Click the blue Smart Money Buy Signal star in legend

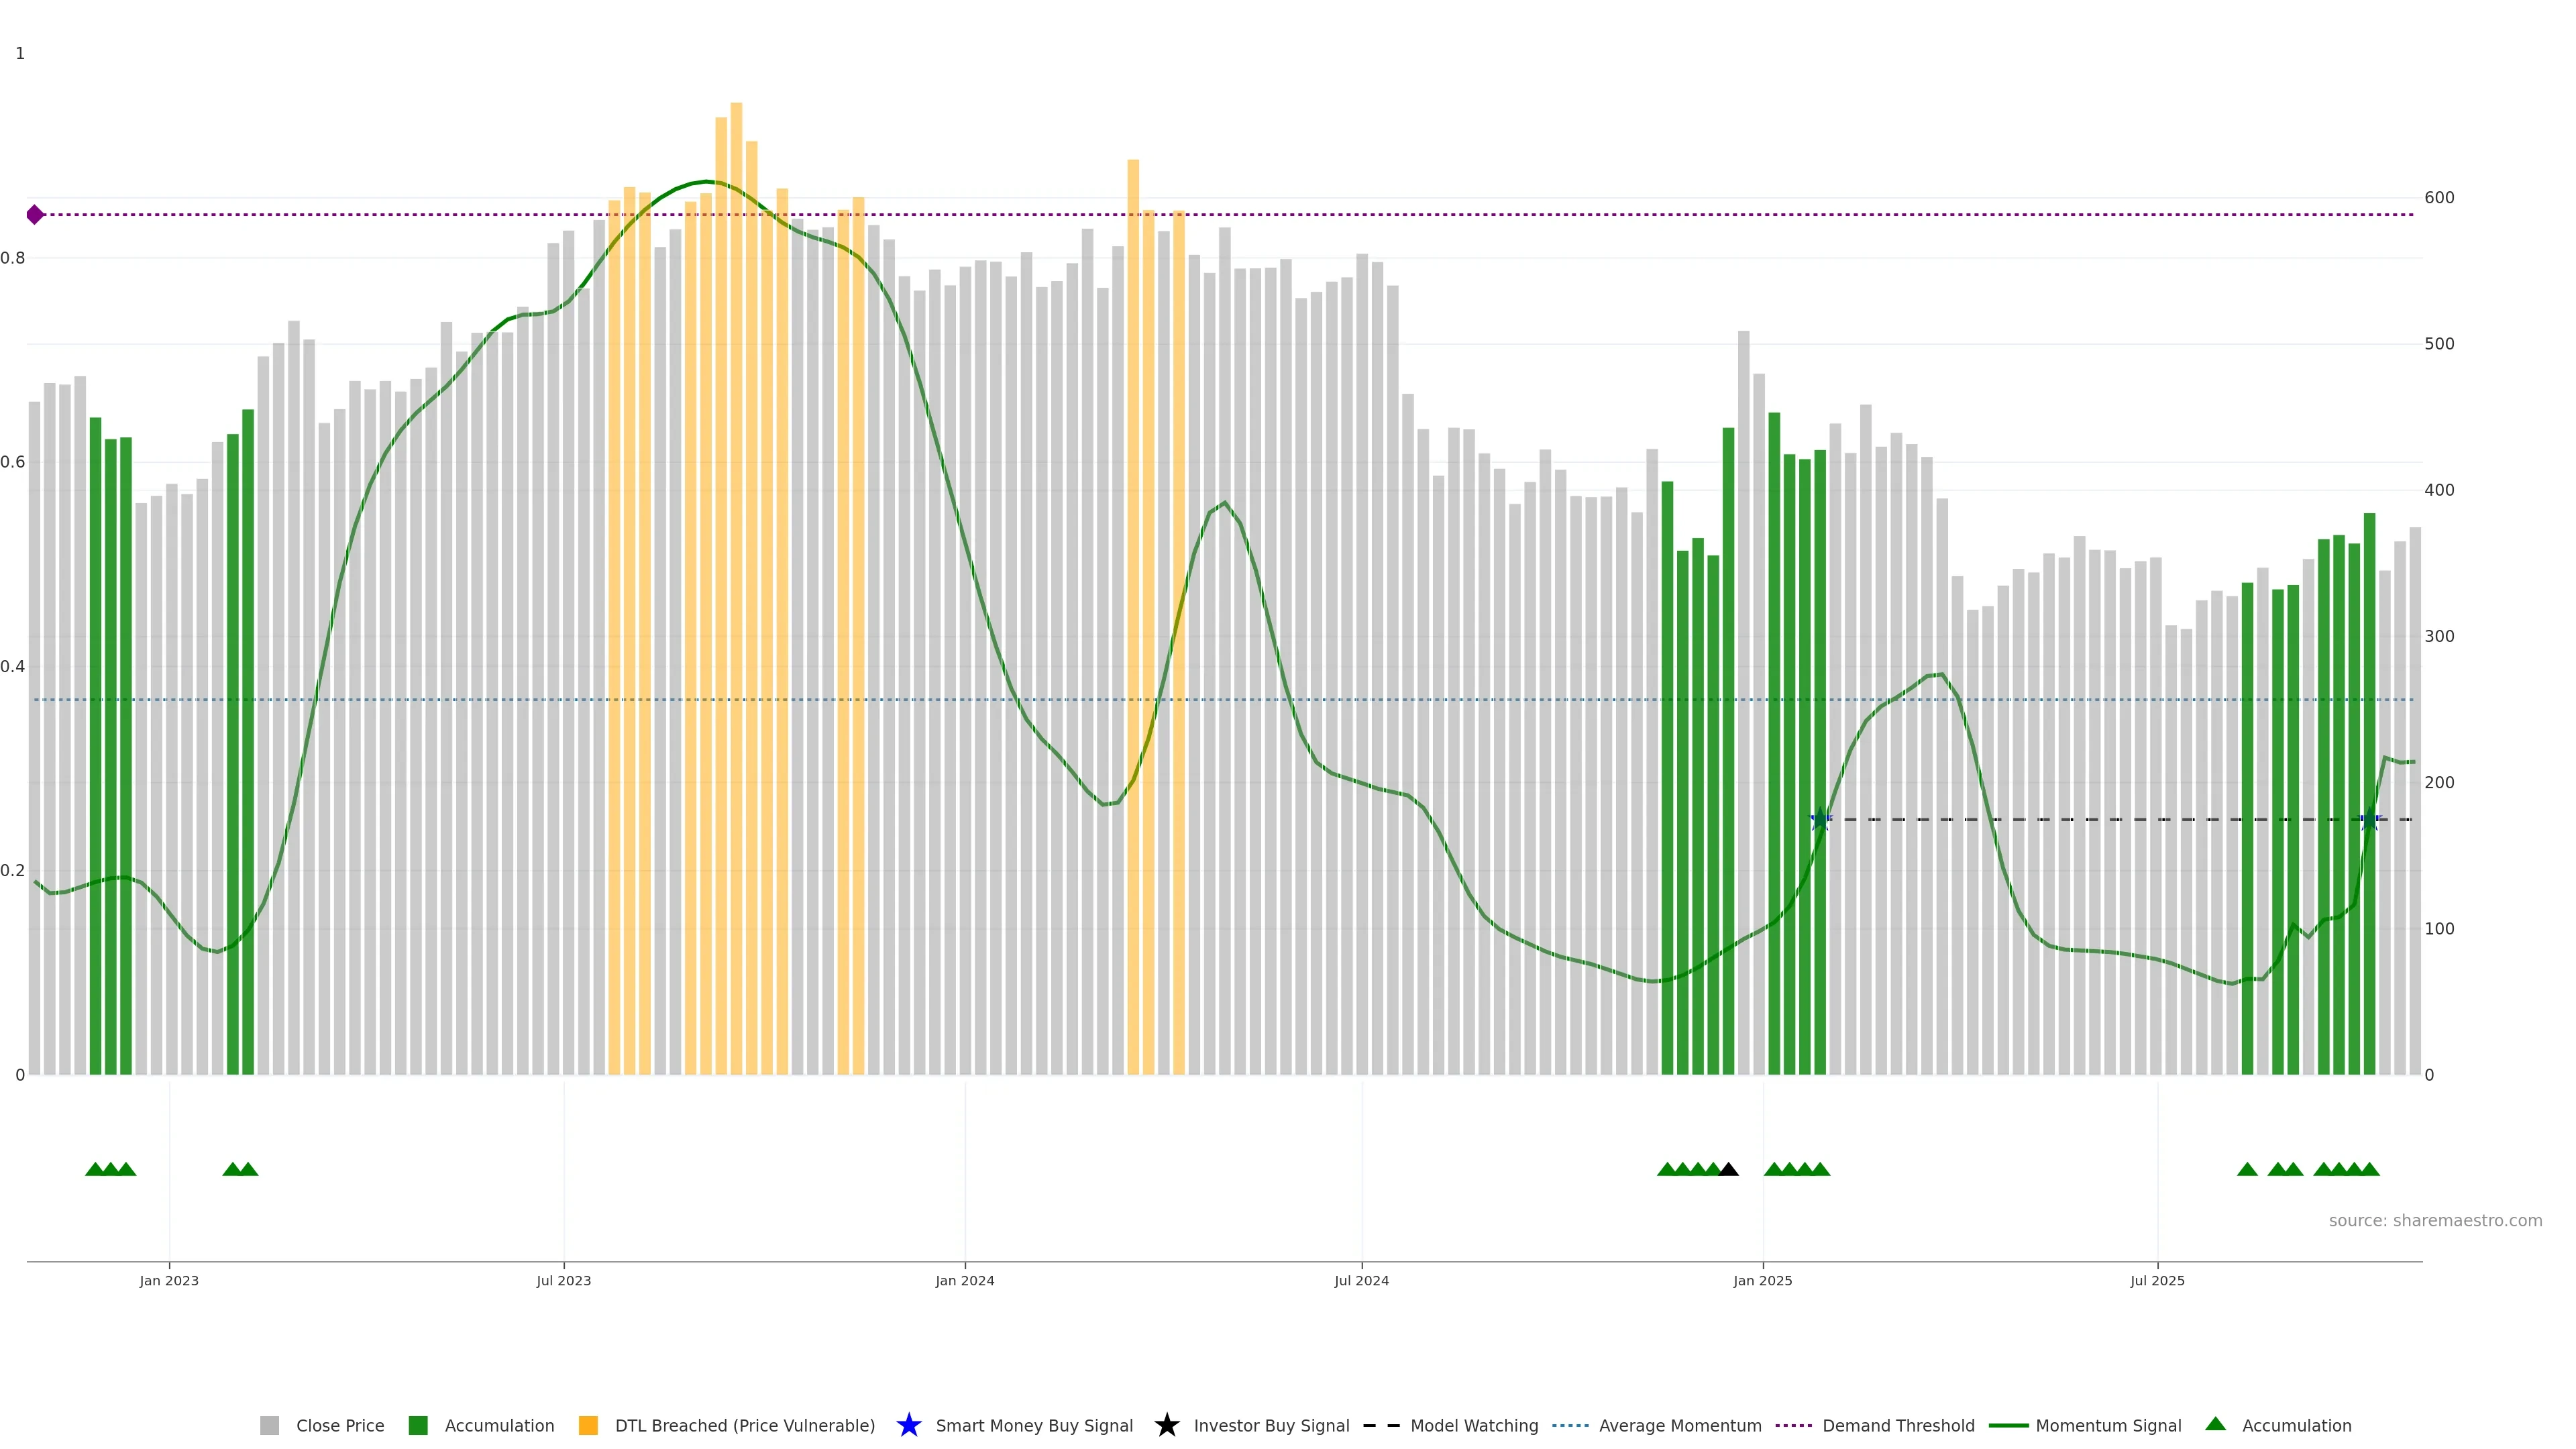point(908,1425)
